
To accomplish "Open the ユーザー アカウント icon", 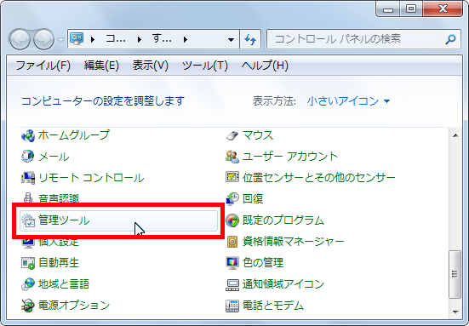I will (x=232, y=157).
